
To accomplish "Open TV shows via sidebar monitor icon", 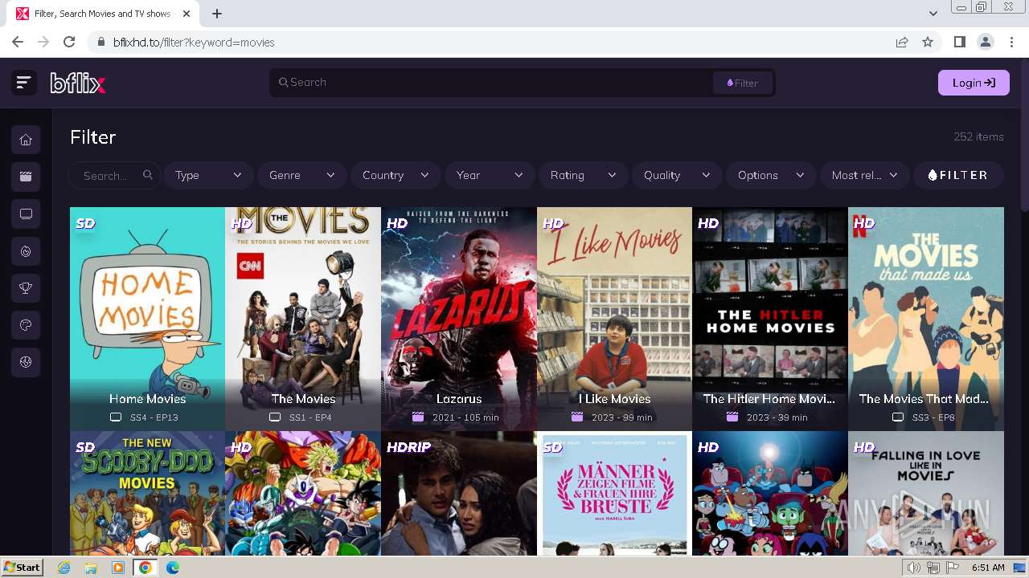I will tap(26, 214).
